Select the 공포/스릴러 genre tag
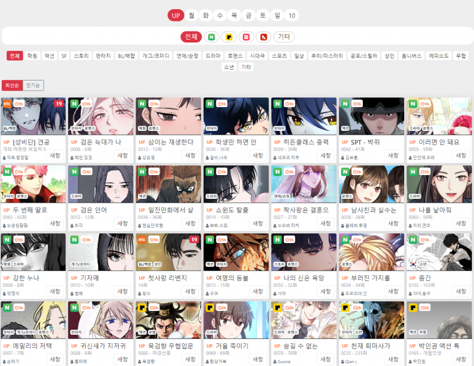 tap(363, 56)
